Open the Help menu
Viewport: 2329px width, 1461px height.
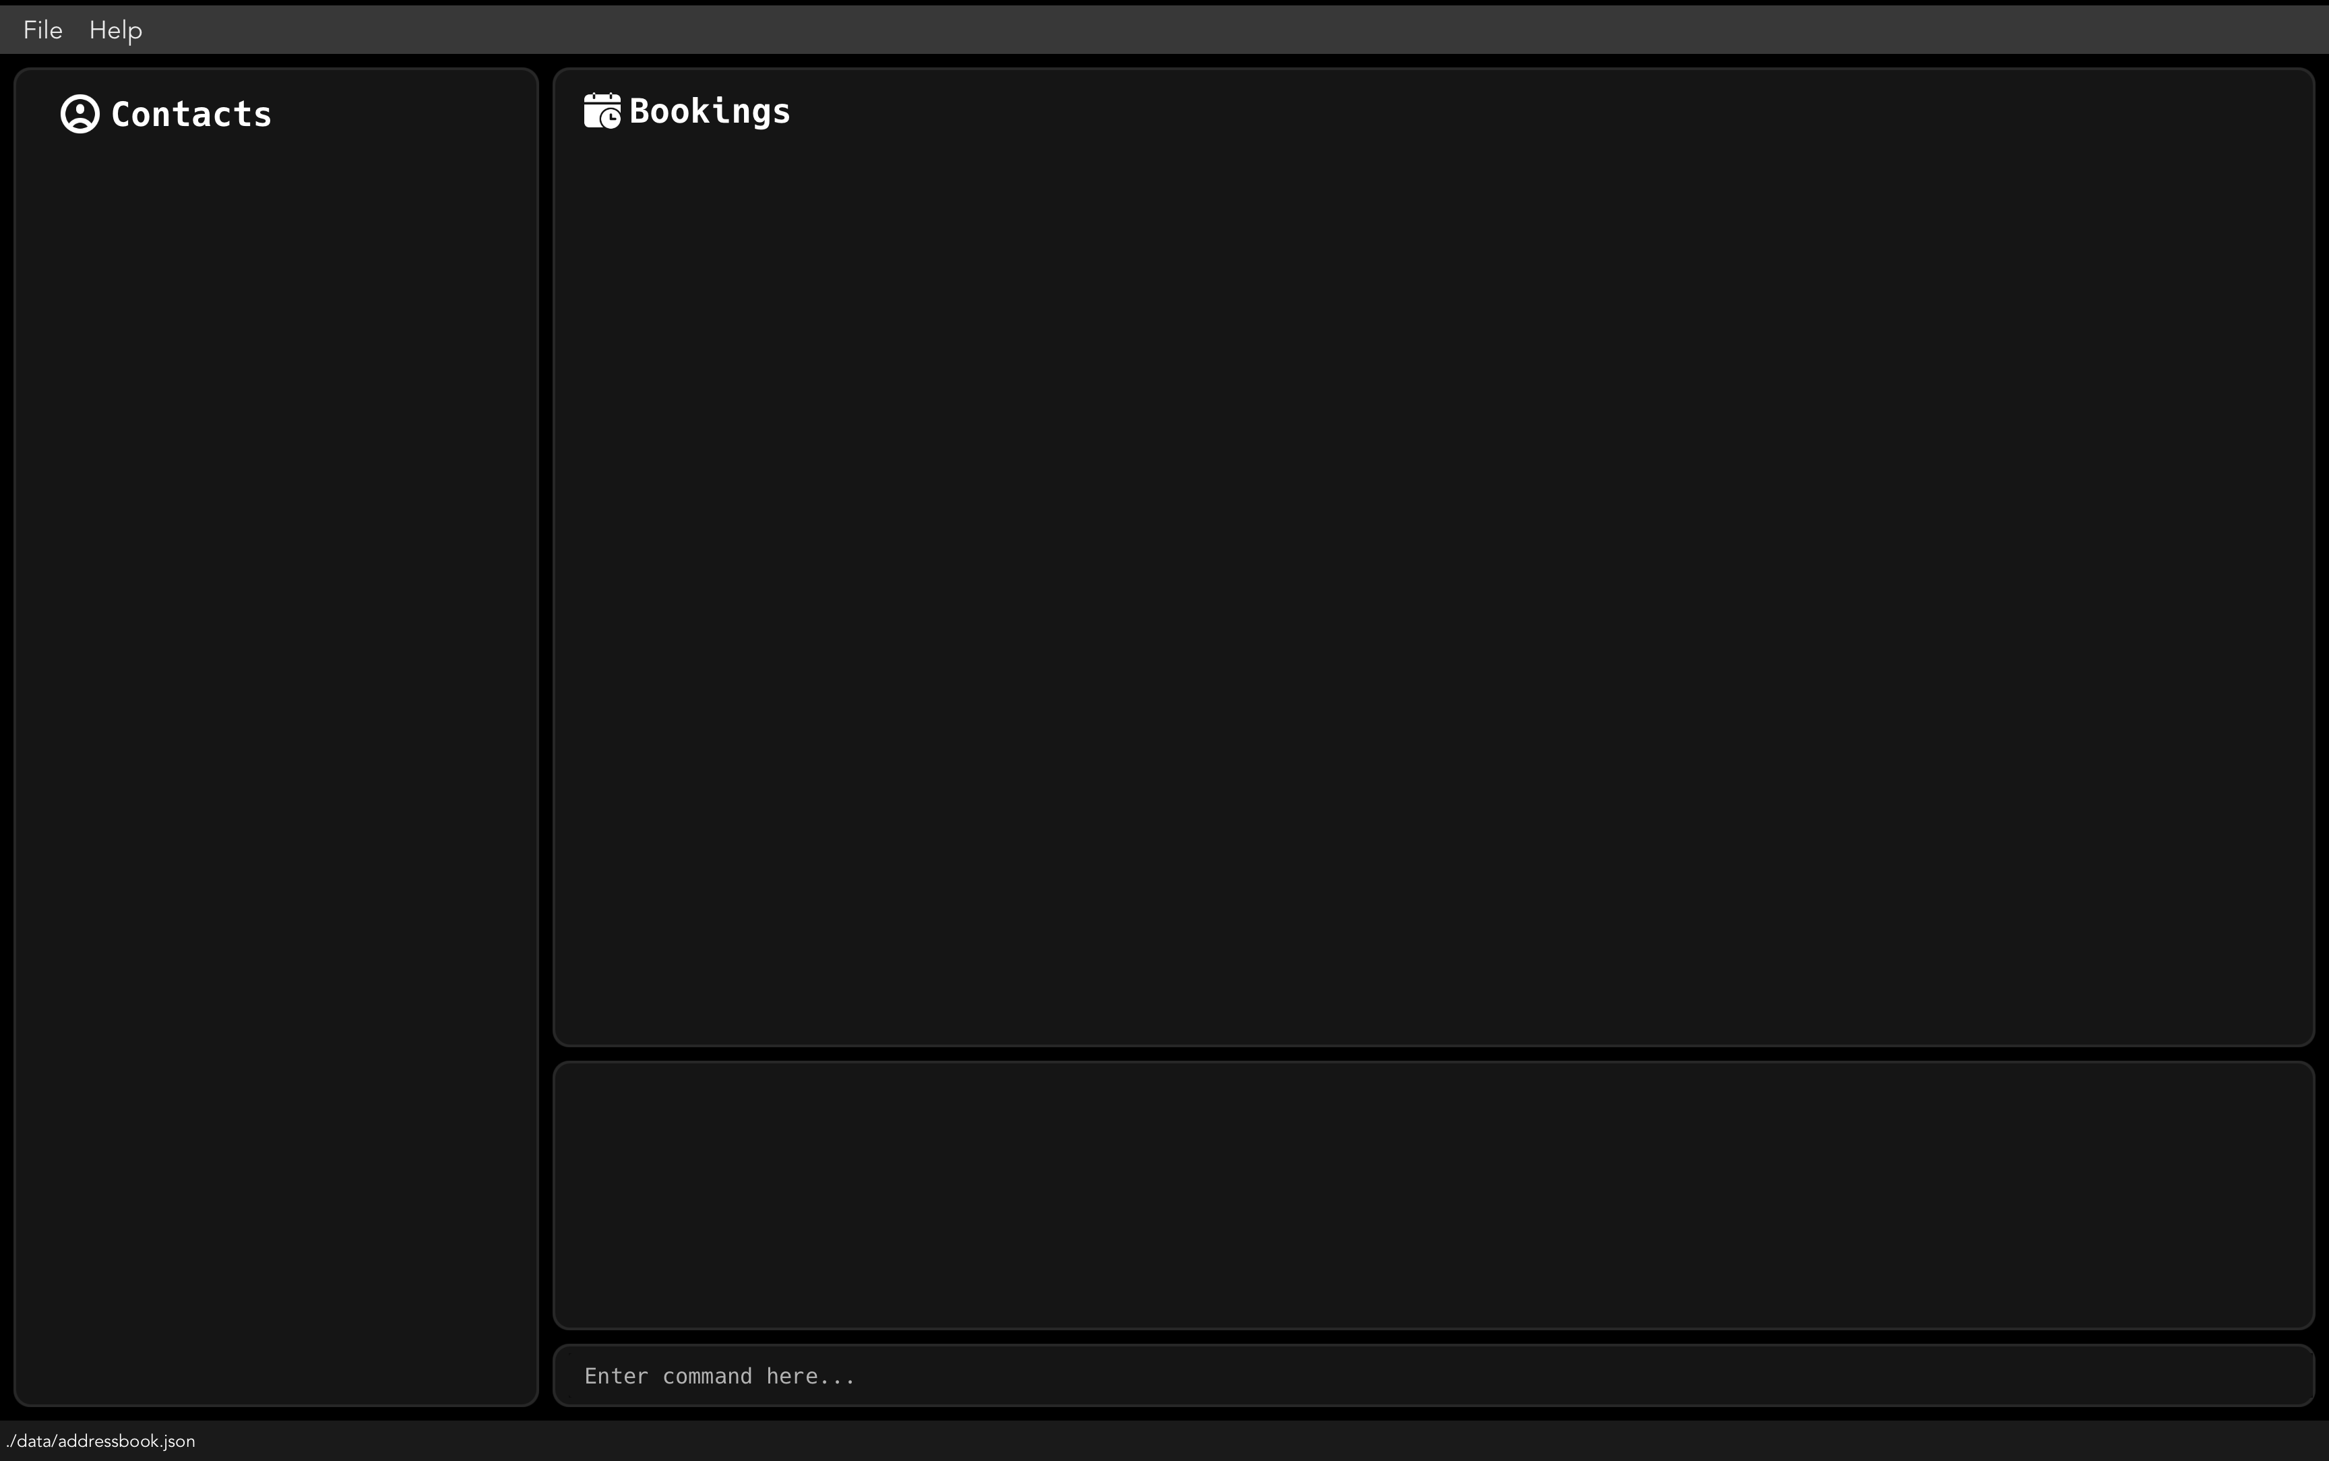[x=116, y=30]
